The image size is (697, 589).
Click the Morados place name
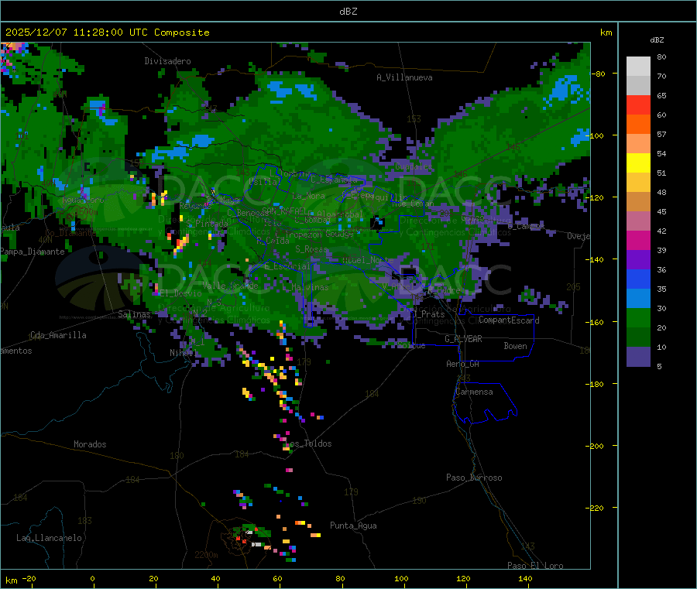coord(90,444)
